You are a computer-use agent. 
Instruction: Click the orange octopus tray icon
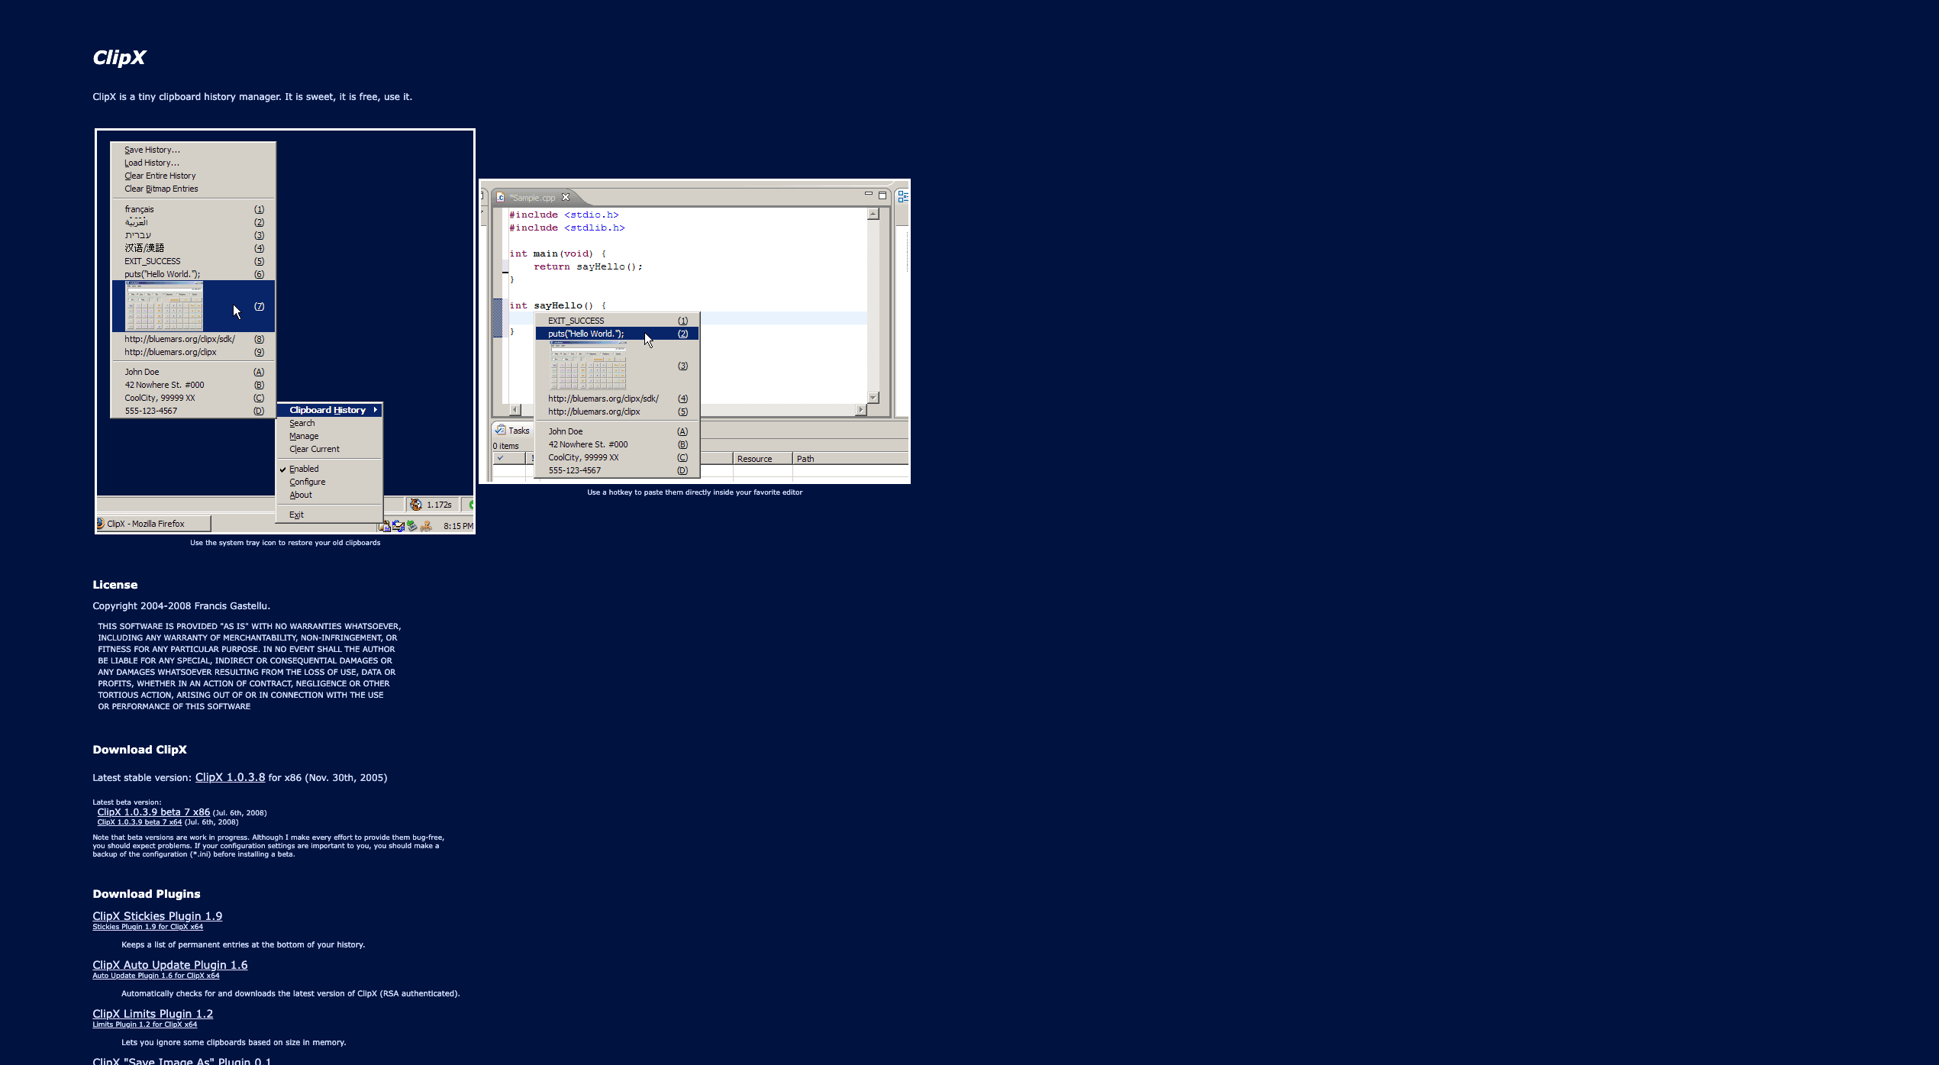coord(426,526)
